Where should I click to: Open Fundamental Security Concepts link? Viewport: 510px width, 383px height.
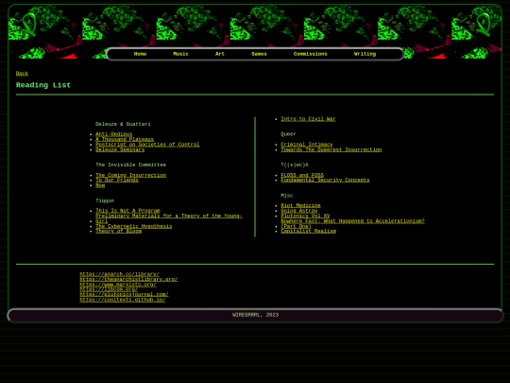click(325, 180)
